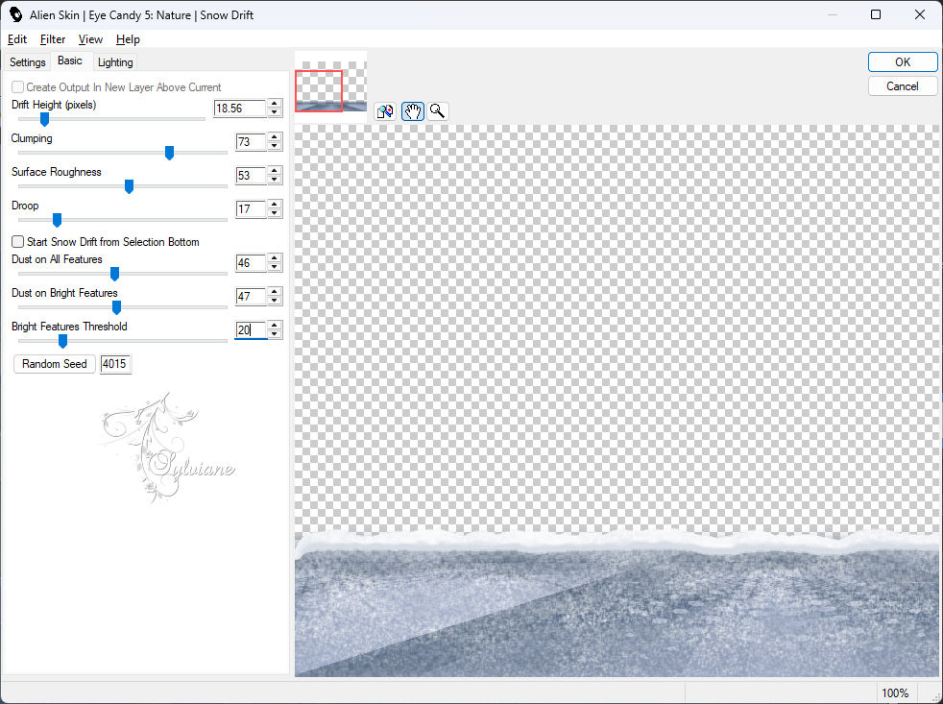Select the Basic tab

click(x=70, y=61)
